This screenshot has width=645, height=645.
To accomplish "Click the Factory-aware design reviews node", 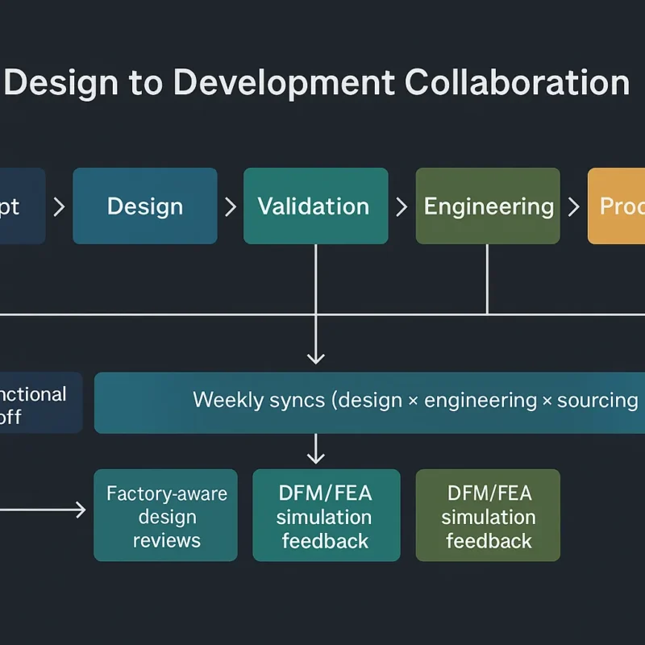I will pyautogui.click(x=165, y=515).
